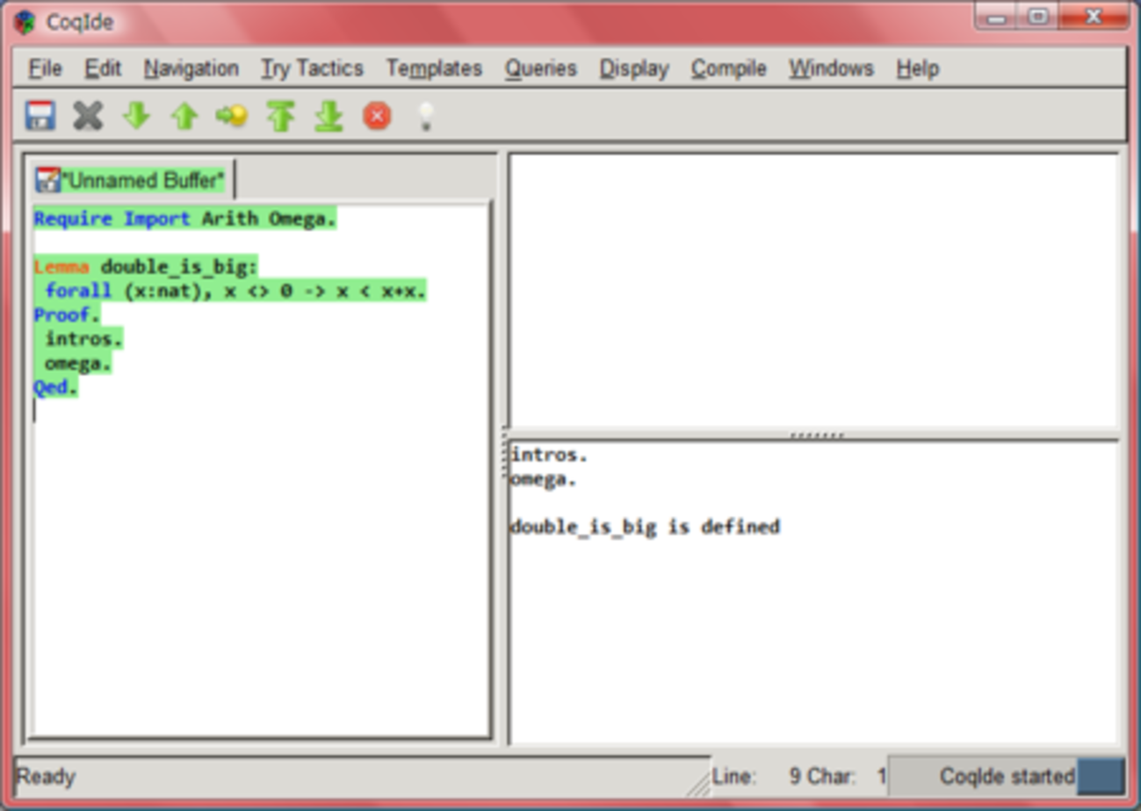Maximize the CoqIde window
1141x811 pixels.
(x=1037, y=18)
